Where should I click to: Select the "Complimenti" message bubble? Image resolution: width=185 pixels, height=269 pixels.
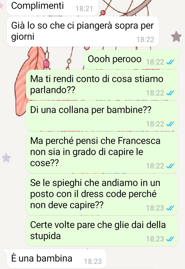click(x=52, y=7)
